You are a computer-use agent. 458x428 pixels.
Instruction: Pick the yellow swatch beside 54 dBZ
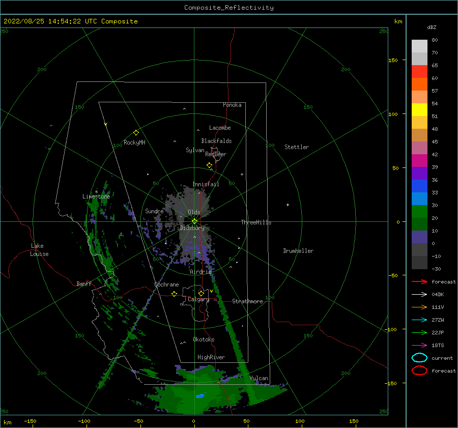pyautogui.click(x=419, y=110)
